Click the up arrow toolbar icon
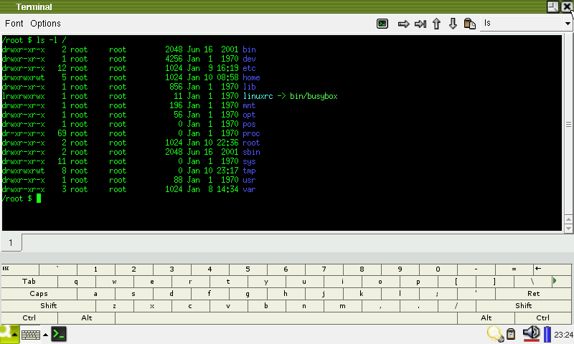This screenshot has height=344, width=574. (436, 24)
